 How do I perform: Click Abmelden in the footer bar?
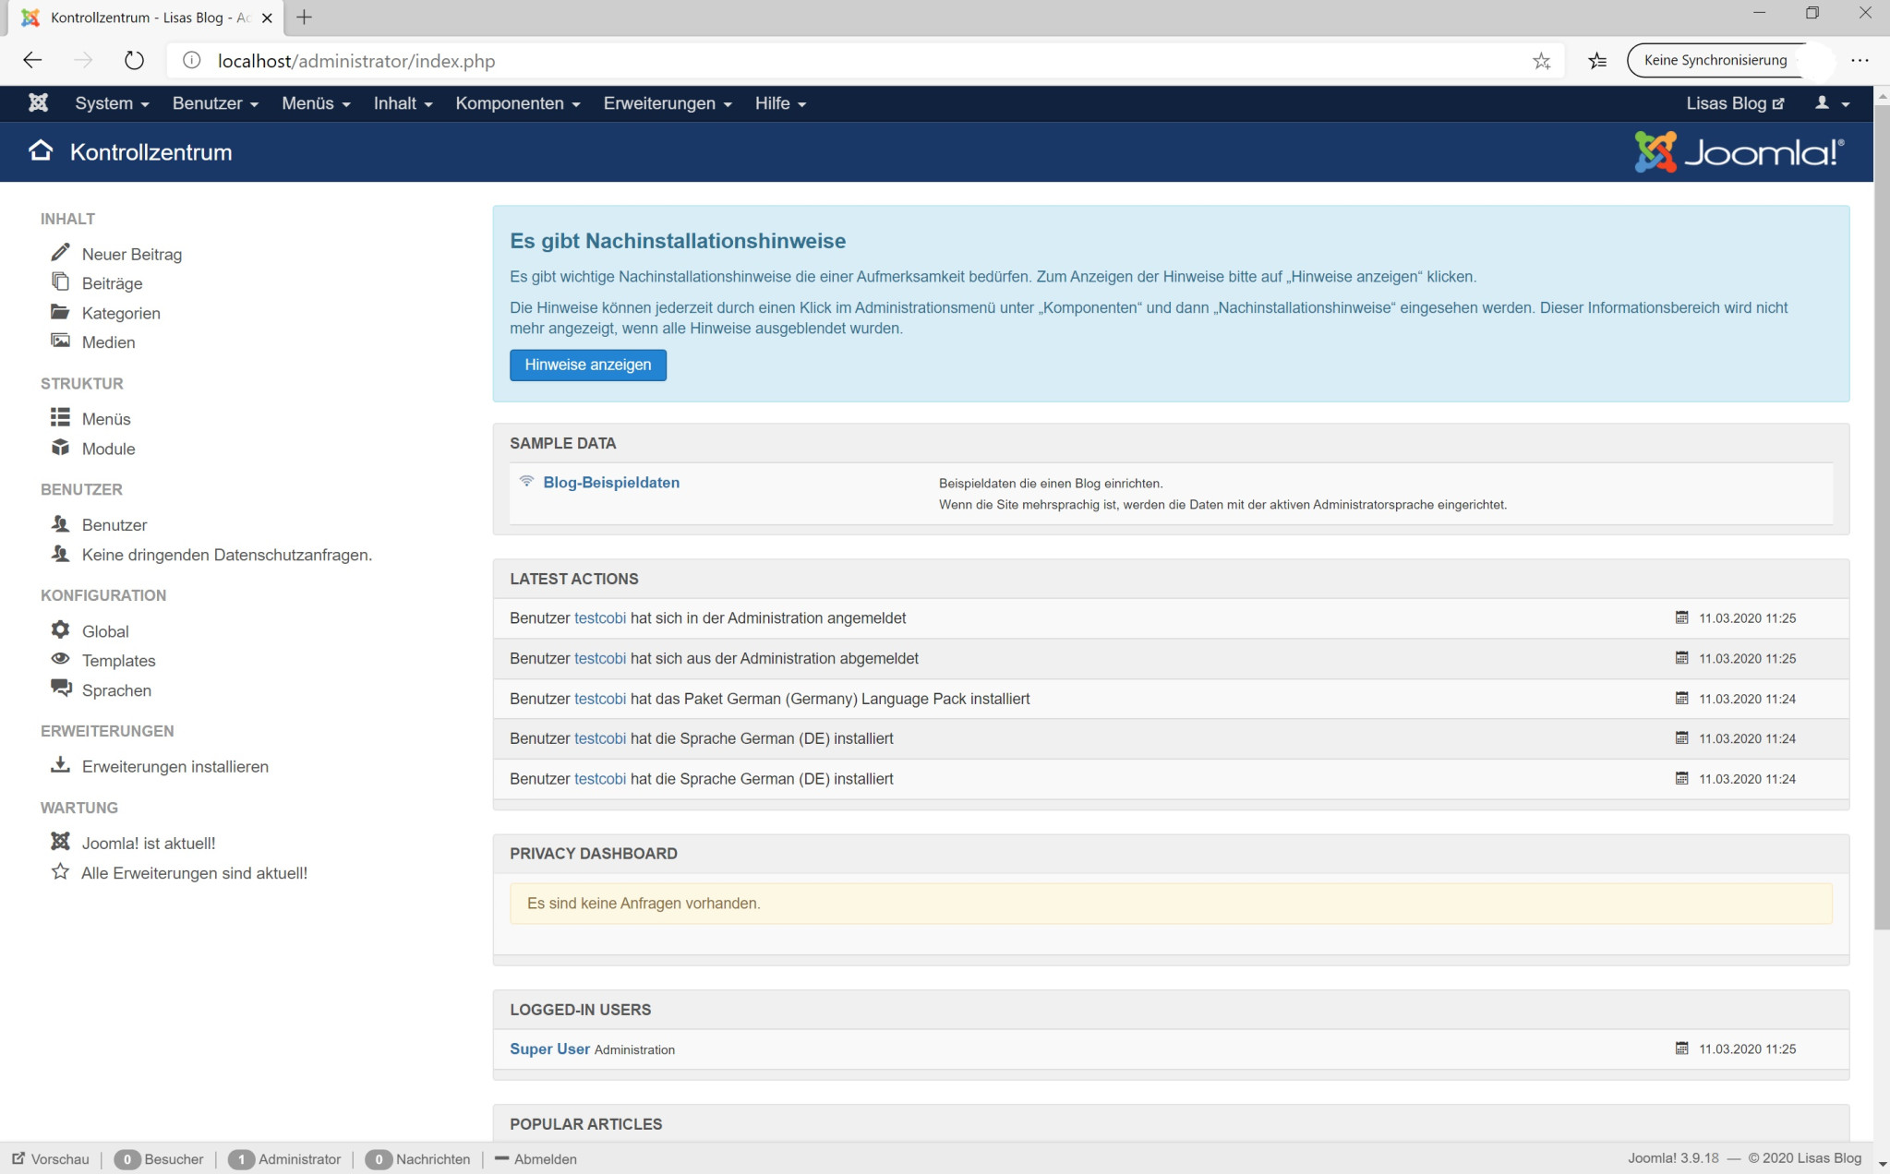pyautogui.click(x=536, y=1159)
